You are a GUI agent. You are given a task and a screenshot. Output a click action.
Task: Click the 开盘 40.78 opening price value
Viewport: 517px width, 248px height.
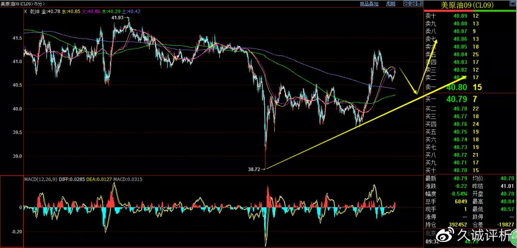pos(507,194)
